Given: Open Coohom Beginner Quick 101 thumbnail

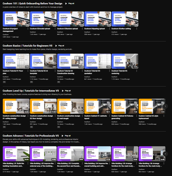Looking at the screenshot, I should pyautogui.click(x=16, y=19).
